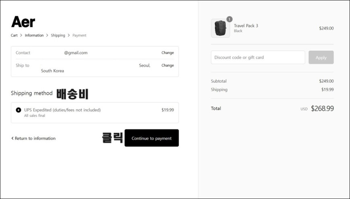Screen dimensions: 350x199
Task: Go to the Cart breadcrumb step
Action: 14,35
